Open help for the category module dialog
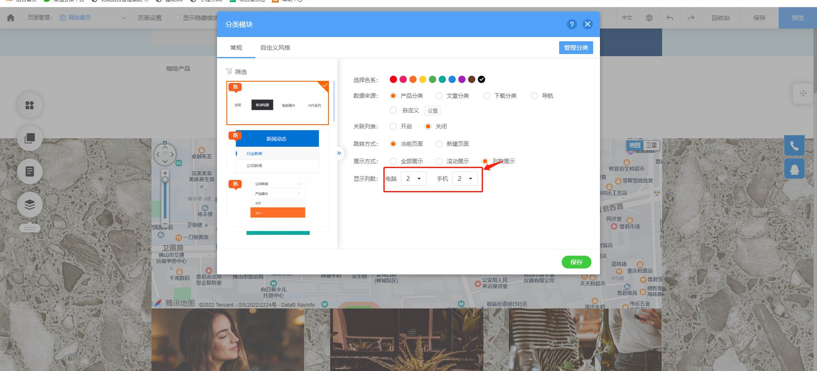The image size is (817, 371). (571, 24)
